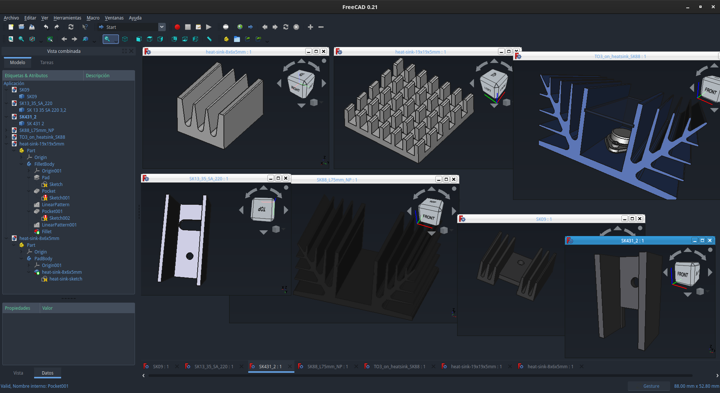
Task: Click the Redo arrow icon
Action: coord(57,27)
